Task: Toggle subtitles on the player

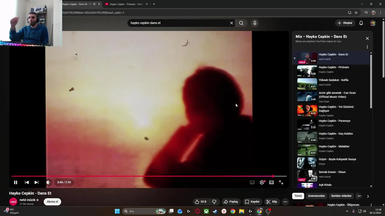Action: click(x=252, y=182)
